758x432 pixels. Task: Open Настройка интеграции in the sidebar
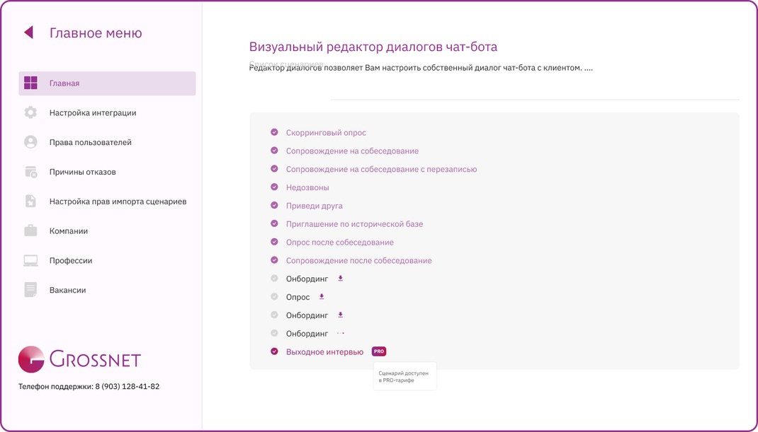93,113
